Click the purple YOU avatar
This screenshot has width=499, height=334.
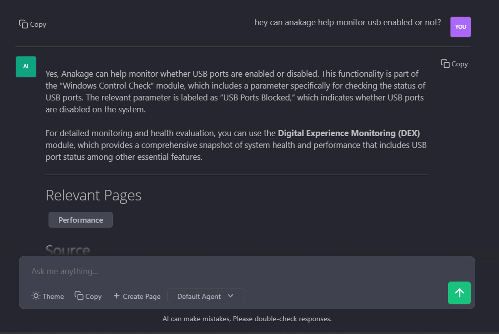click(x=460, y=27)
